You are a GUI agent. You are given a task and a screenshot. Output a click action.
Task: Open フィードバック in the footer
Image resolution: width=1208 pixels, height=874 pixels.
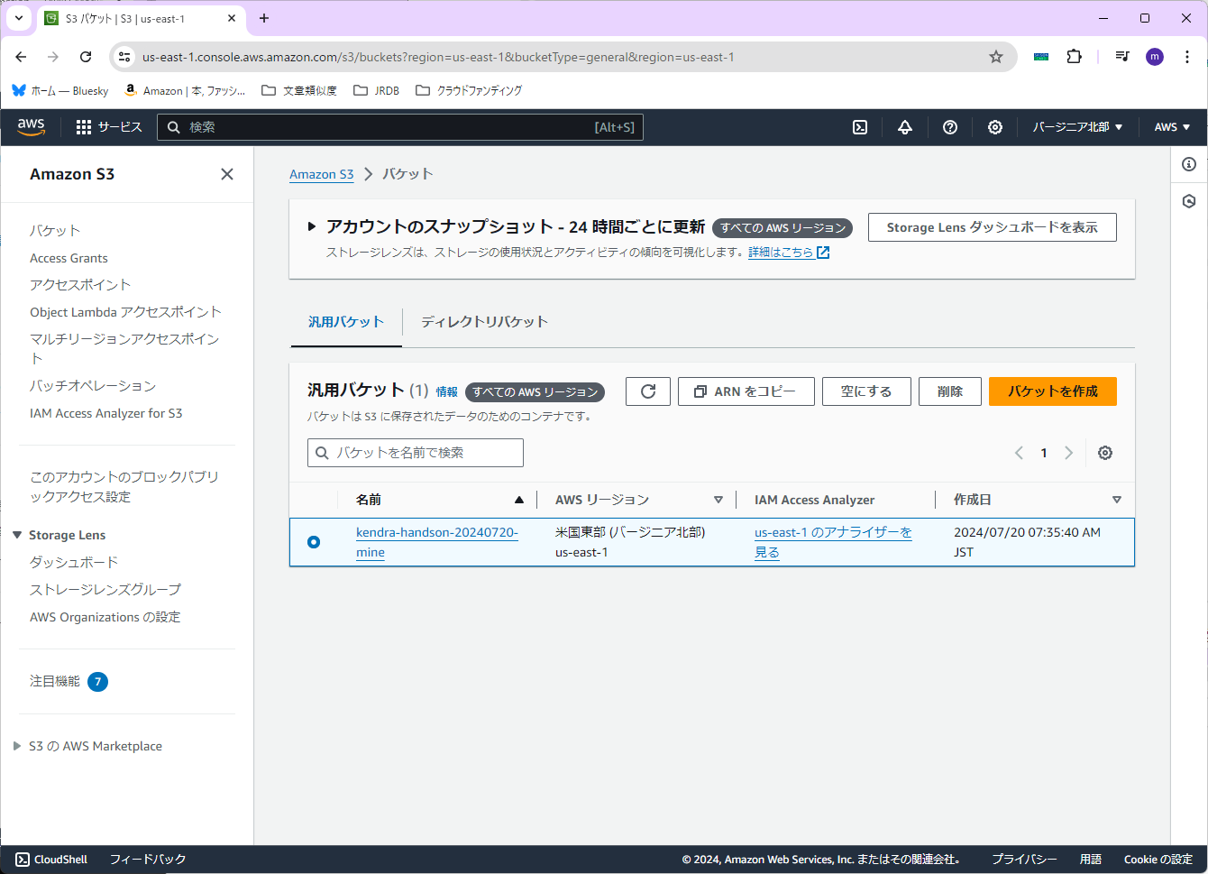tap(148, 860)
